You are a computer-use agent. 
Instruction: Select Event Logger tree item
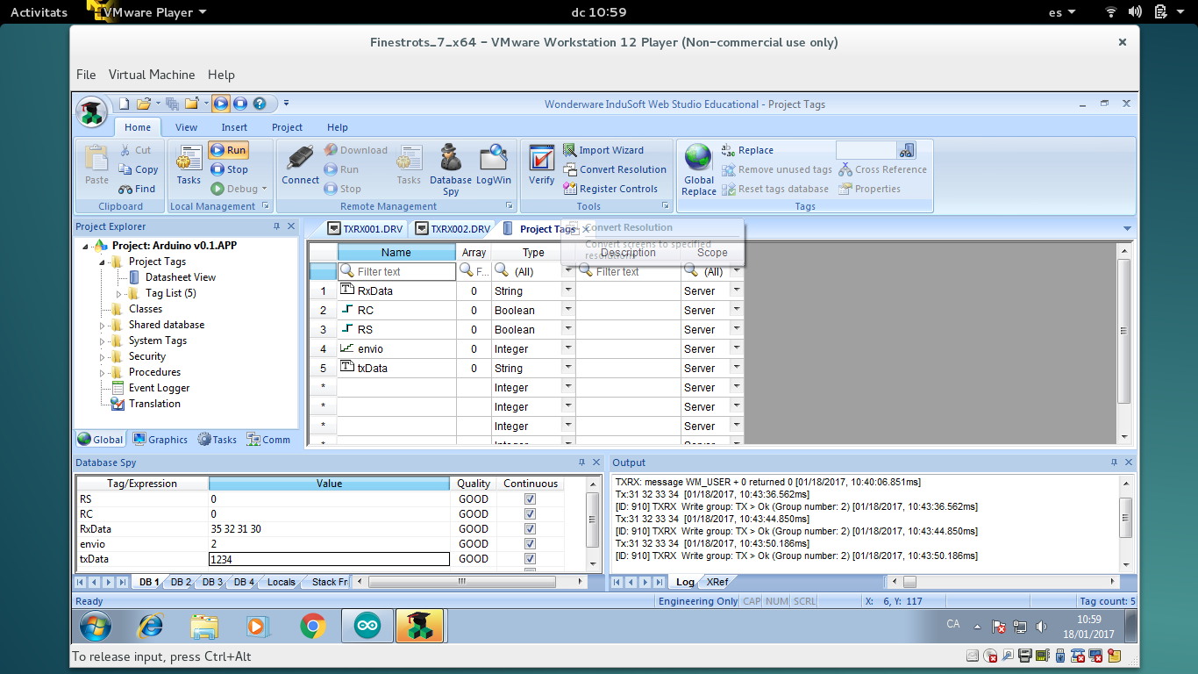click(x=159, y=388)
